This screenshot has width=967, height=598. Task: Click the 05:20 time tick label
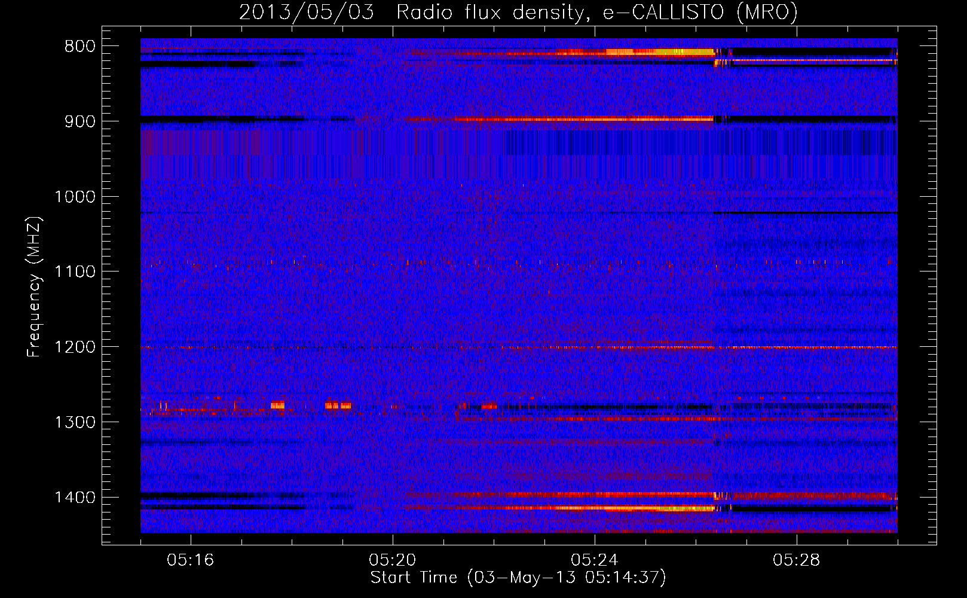[x=393, y=560]
